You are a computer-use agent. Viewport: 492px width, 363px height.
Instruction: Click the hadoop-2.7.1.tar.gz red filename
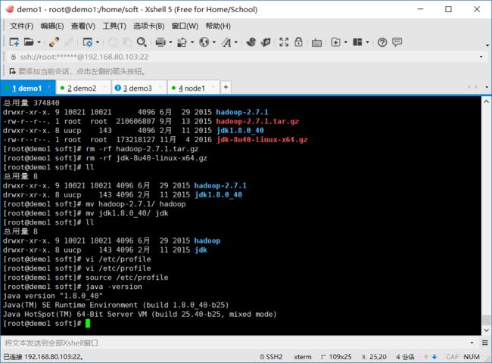(x=257, y=121)
